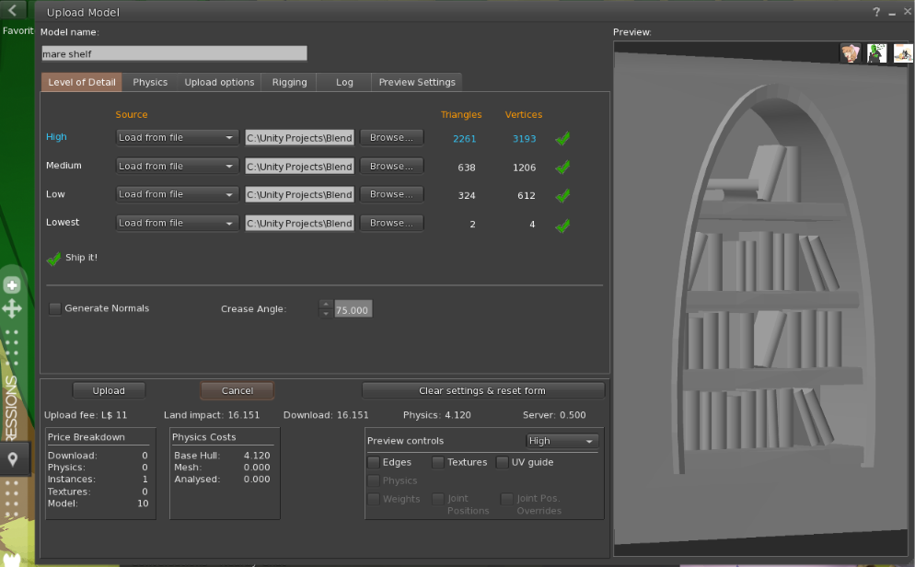Click the Crease Angle up stepper arrow

(326, 305)
